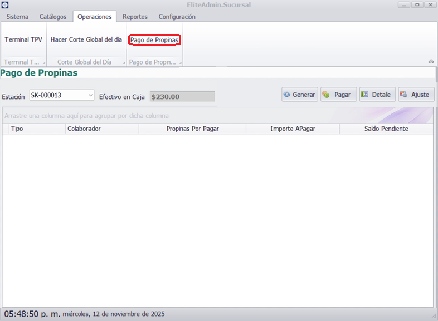Click the Efectivo en Caja amount field
Image resolution: width=438 pixels, height=321 pixels.
182,96
